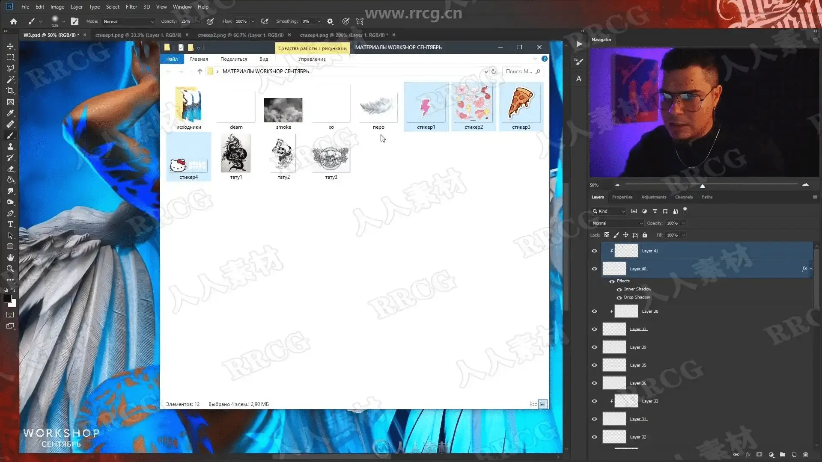
Task: Select the Crop tool
Action: [10, 91]
